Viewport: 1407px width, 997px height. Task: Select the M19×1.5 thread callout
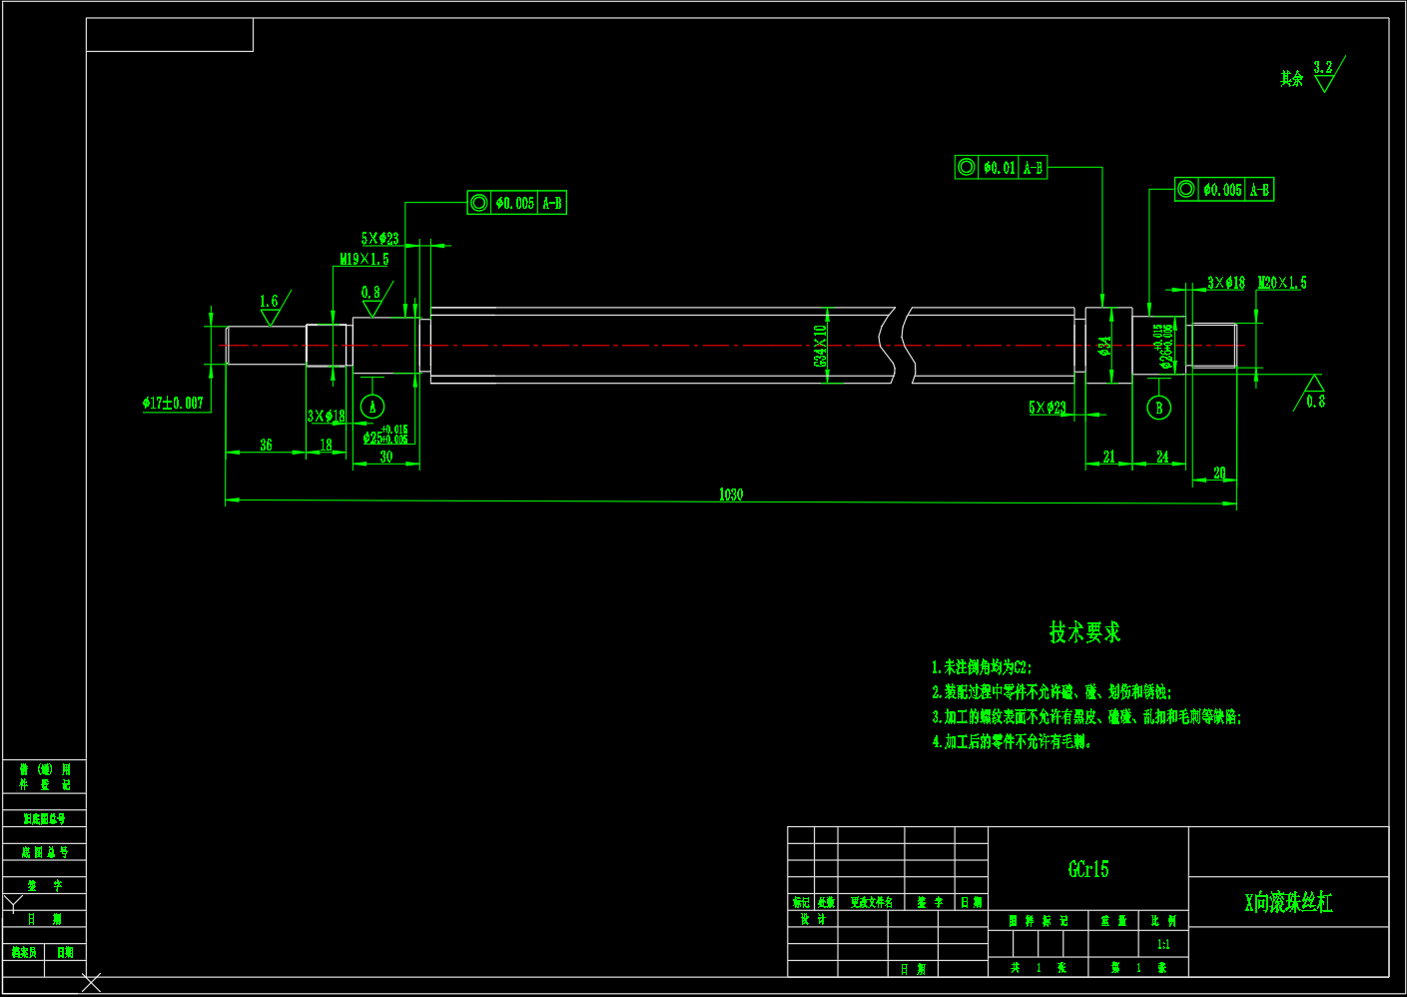(x=364, y=260)
